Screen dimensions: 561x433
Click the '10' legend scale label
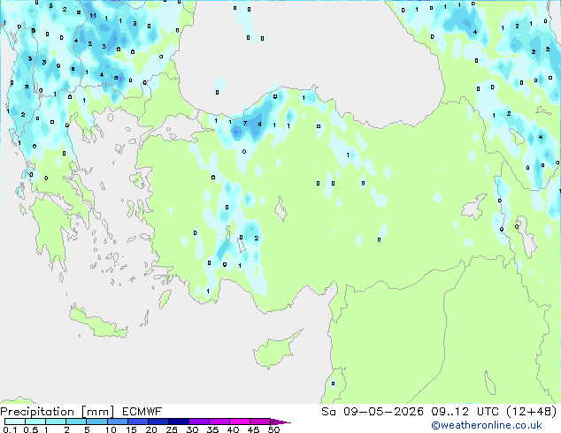point(111,429)
